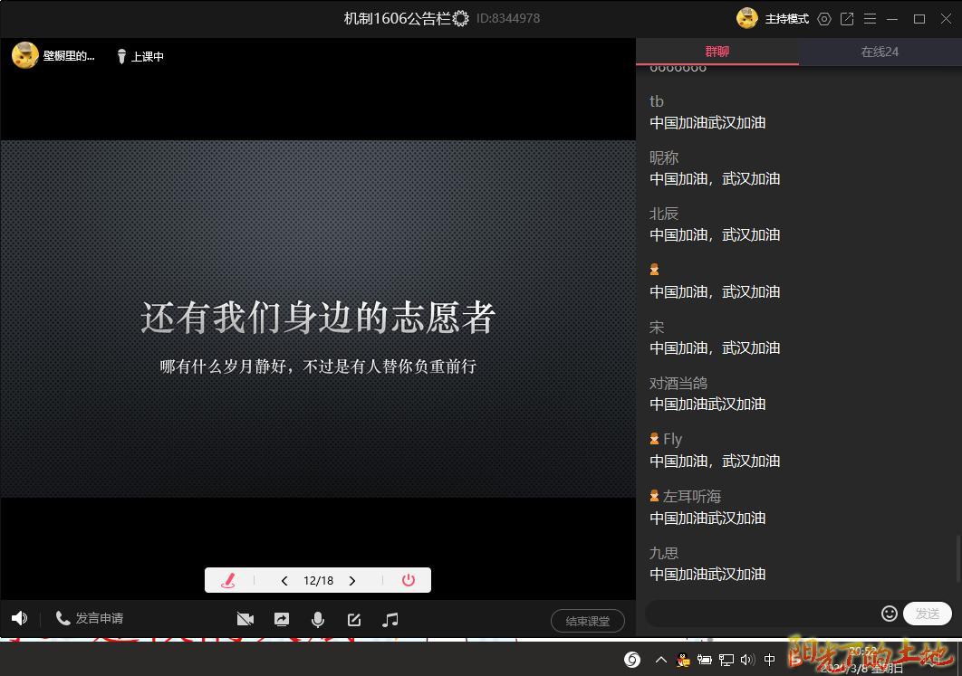Go to the previous slide

(284, 581)
